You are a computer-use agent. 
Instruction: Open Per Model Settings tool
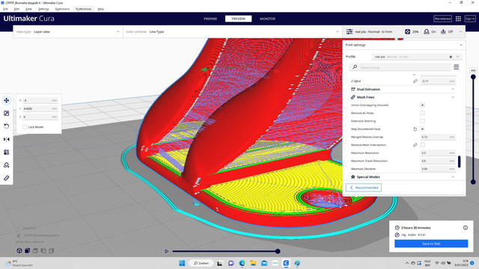(x=7, y=152)
